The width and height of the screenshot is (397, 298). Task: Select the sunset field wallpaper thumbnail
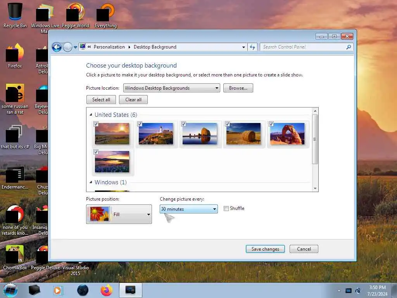(112, 134)
